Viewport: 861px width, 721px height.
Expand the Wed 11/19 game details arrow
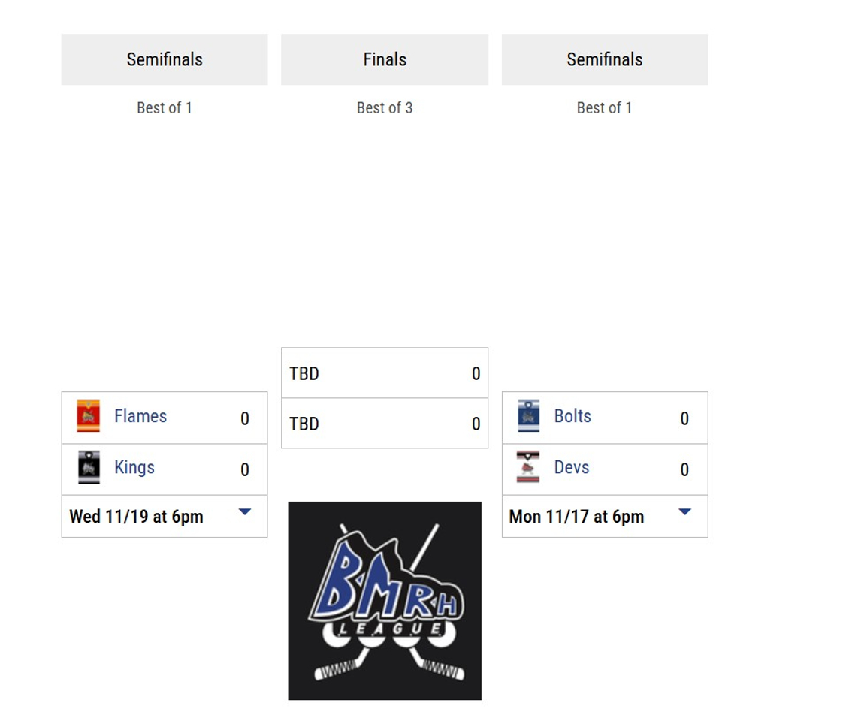pyautogui.click(x=244, y=512)
